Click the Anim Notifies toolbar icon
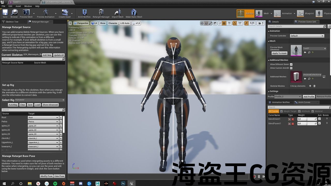Screen dimensions: 331x186 tap(84, 13)
